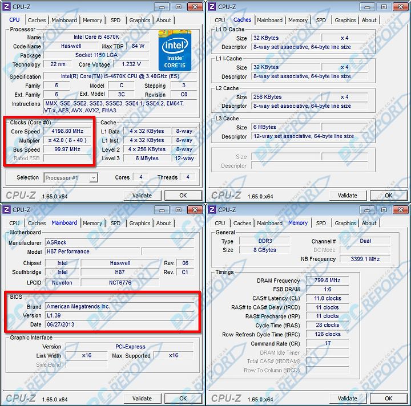Select SPD tab in the CPU window
This screenshot has width=411, height=406.
click(x=115, y=20)
